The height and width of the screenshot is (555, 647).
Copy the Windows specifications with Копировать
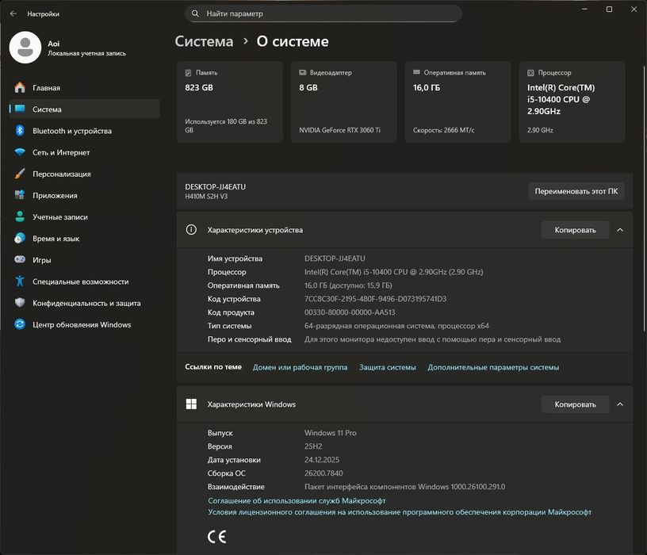[x=575, y=404]
